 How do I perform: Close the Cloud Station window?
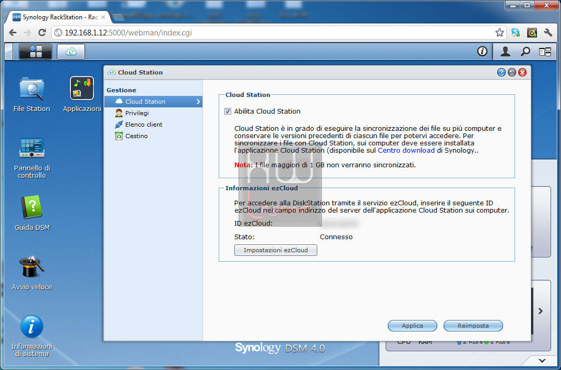tap(522, 72)
